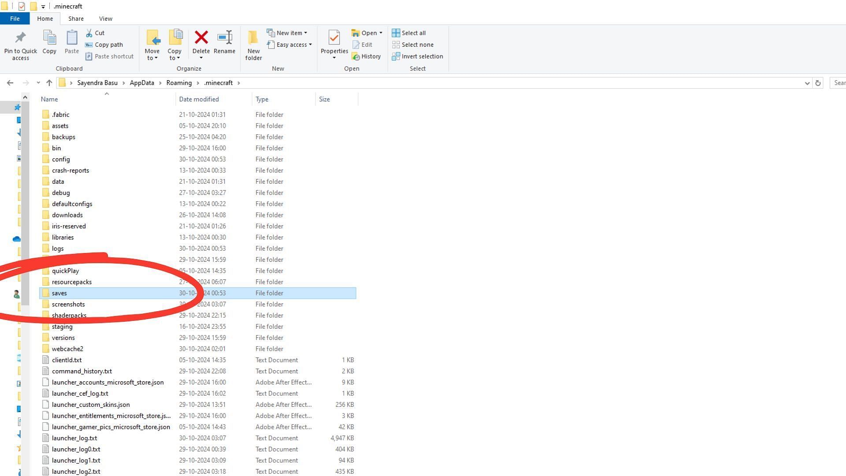
Task: Open the shaderpacks folder
Action: [69, 315]
